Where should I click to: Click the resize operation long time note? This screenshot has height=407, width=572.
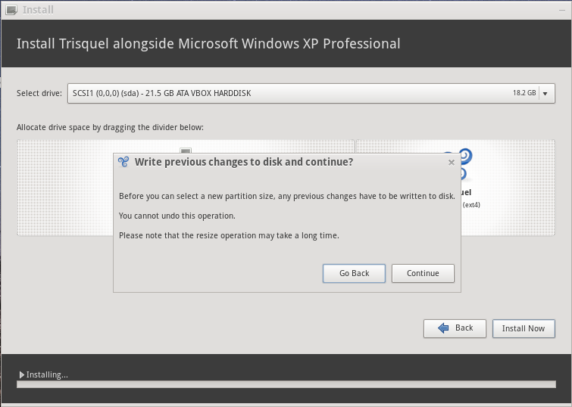click(x=229, y=235)
